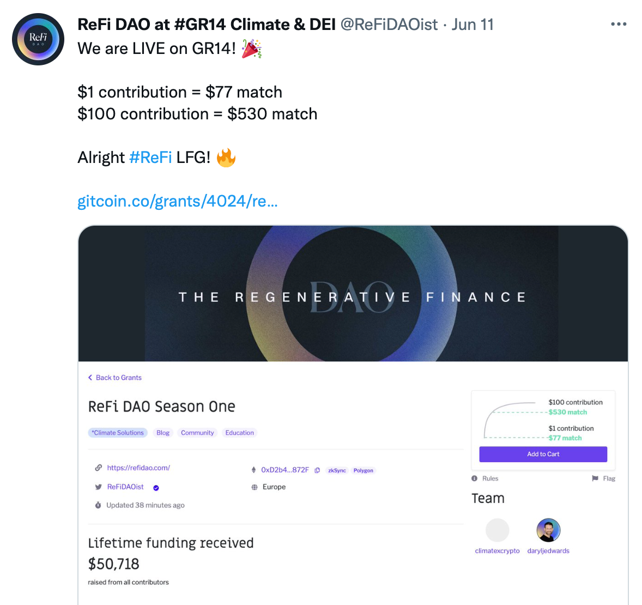Select the Education tag

point(239,433)
